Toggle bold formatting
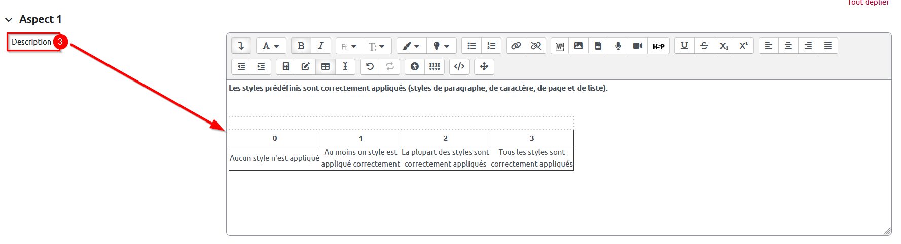Screen dimensions: 901x244 301,46
